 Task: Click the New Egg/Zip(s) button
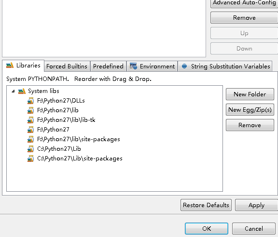[250, 110]
